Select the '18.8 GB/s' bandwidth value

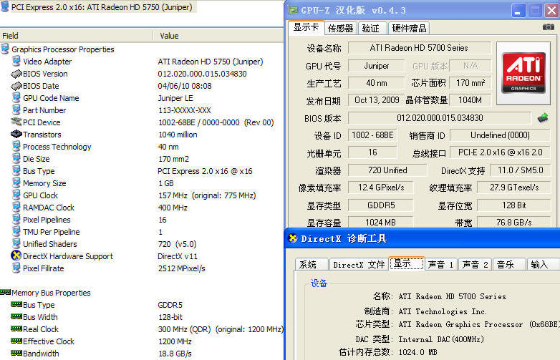[175, 354]
